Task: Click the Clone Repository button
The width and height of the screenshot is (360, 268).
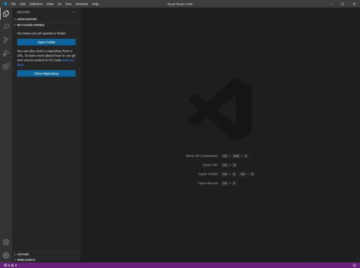Action: point(46,73)
